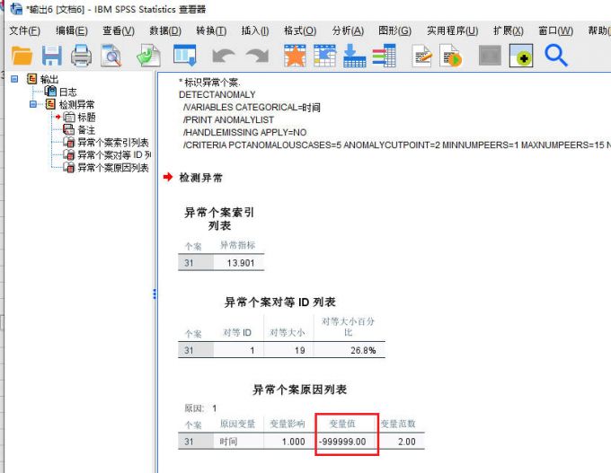This screenshot has width=611, height=473.
Task: Click the recall dialog toolbar icon
Action: pos(185,56)
